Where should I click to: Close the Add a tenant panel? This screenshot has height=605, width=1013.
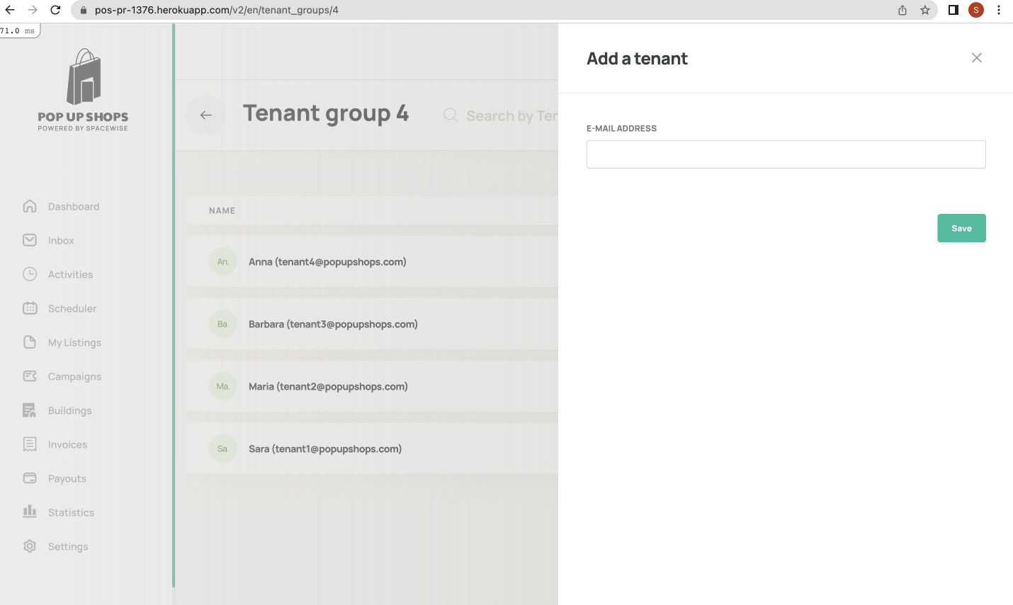(976, 58)
